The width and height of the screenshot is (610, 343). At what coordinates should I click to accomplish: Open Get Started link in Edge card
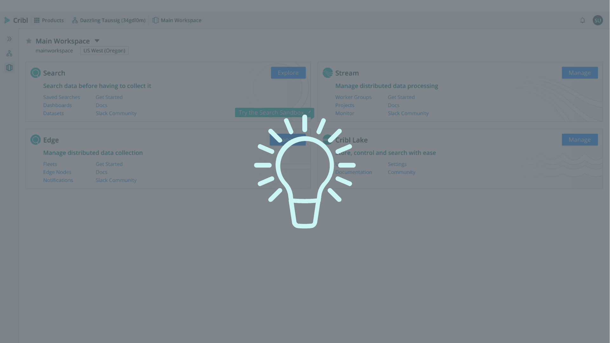(x=109, y=164)
